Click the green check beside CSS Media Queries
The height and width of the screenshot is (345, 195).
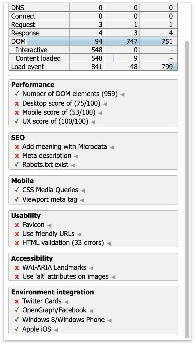[17, 190]
